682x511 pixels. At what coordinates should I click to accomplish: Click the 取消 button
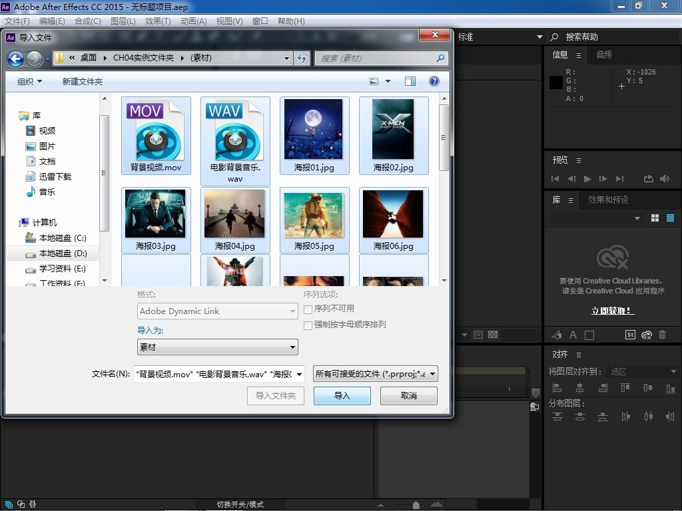click(x=408, y=396)
